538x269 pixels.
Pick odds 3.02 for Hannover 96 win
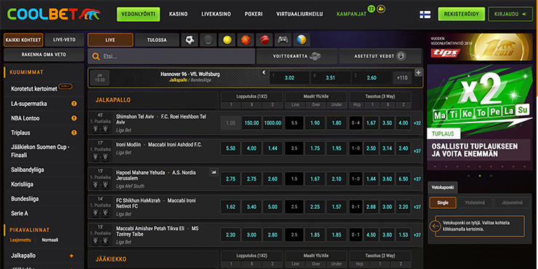[289, 78]
